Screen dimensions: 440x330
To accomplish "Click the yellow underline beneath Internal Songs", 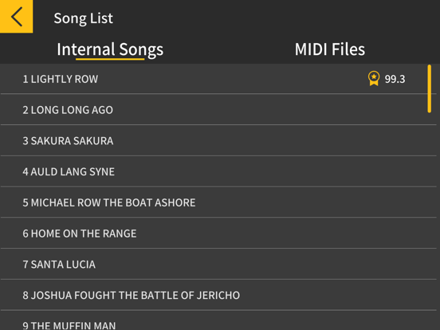I will click(x=110, y=59).
